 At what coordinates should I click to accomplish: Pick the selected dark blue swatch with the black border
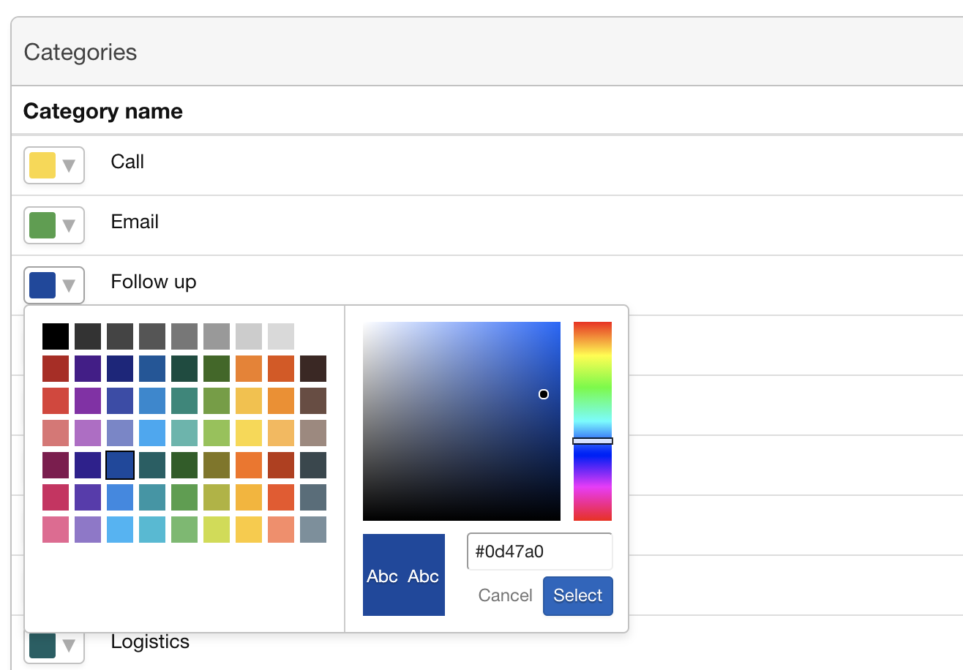click(120, 465)
